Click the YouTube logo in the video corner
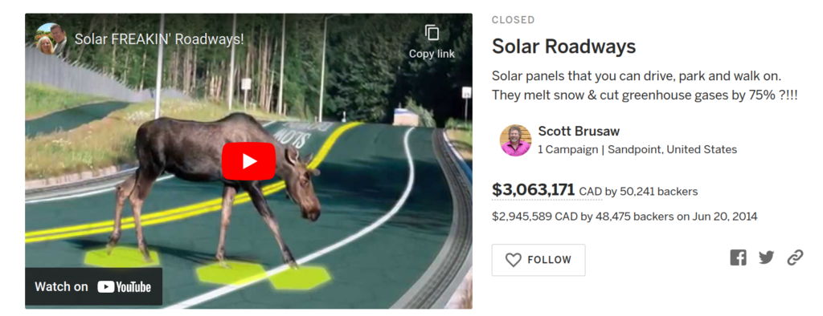The width and height of the screenshot is (823, 316). [124, 286]
